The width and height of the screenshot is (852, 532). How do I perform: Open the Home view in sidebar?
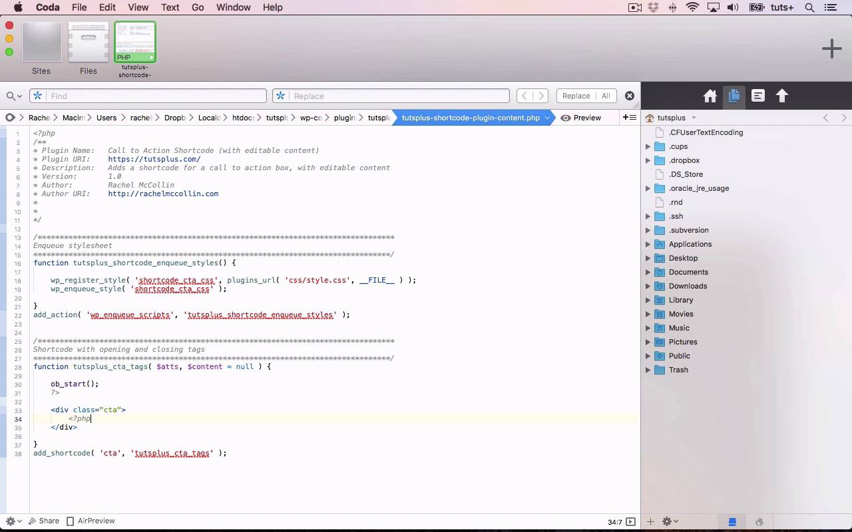pyautogui.click(x=710, y=96)
